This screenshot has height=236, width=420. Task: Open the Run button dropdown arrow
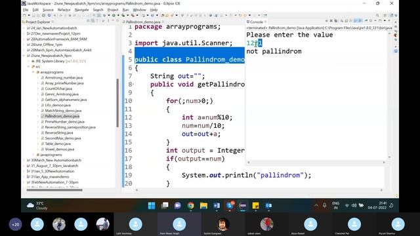[118, 15]
